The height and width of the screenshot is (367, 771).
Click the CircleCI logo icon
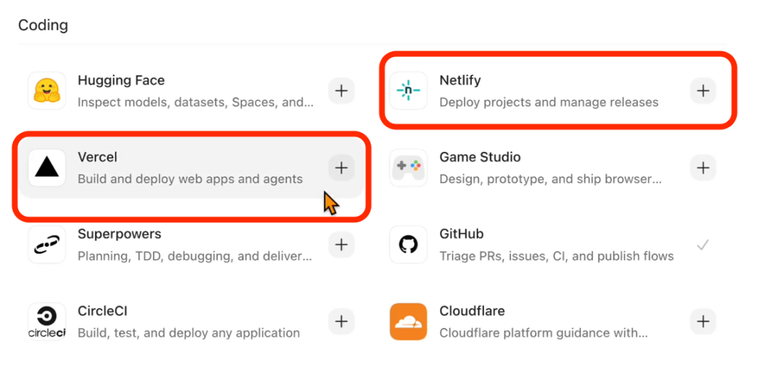(46, 321)
